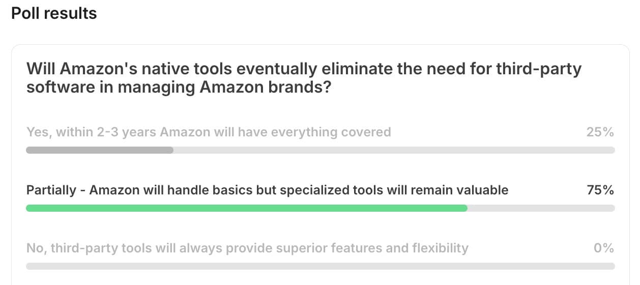Click the unfilled track after the gray 25% bar
The height and width of the screenshot is (285, 640).
coord(394,150)
